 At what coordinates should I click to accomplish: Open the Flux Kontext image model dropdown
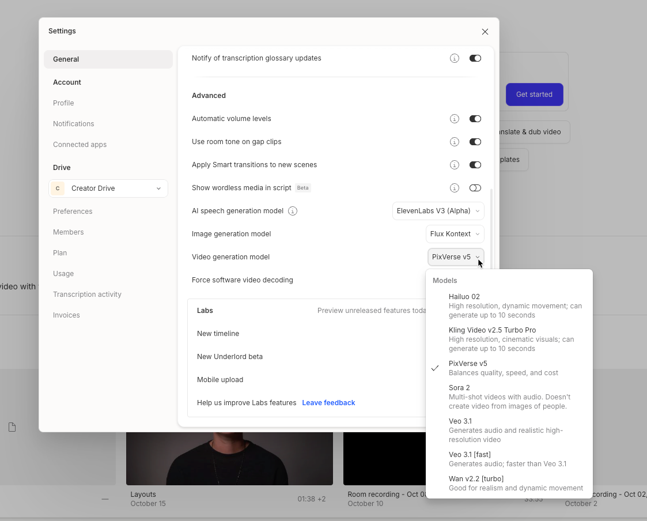[x=455, y=234]
